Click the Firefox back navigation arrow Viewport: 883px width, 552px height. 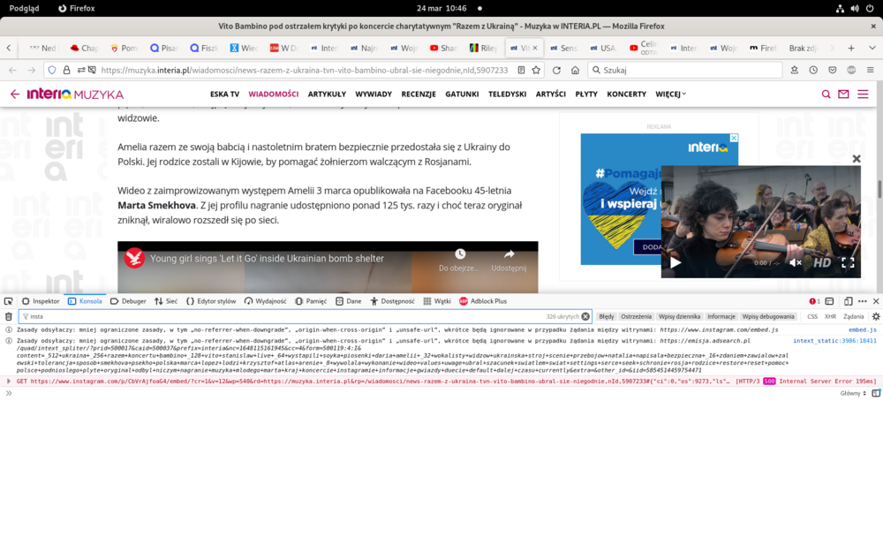pos(12,71)
